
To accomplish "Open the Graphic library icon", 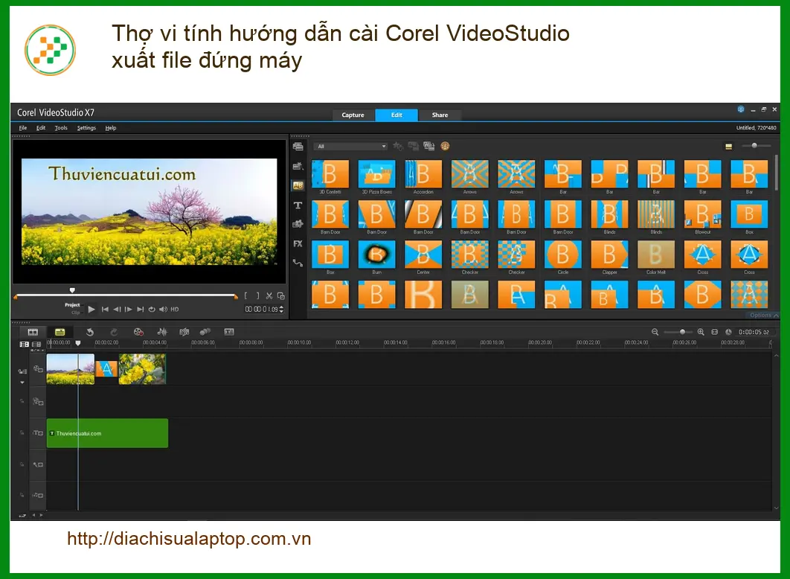I will [x=298, y=224].
